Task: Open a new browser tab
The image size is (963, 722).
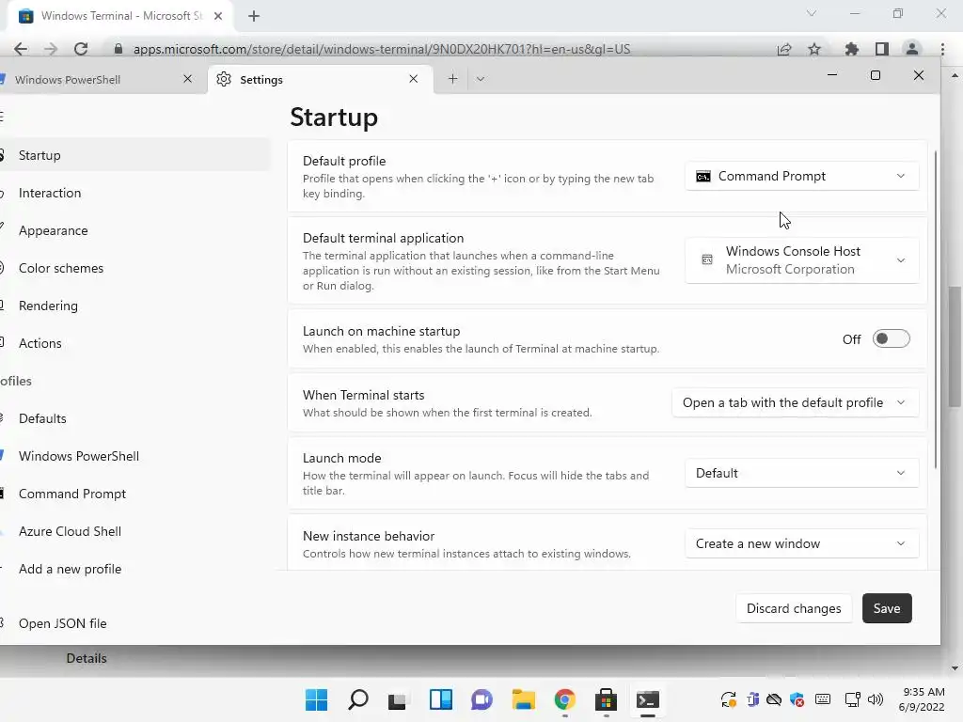Action: pyautogui.click(x=254, y=16)
